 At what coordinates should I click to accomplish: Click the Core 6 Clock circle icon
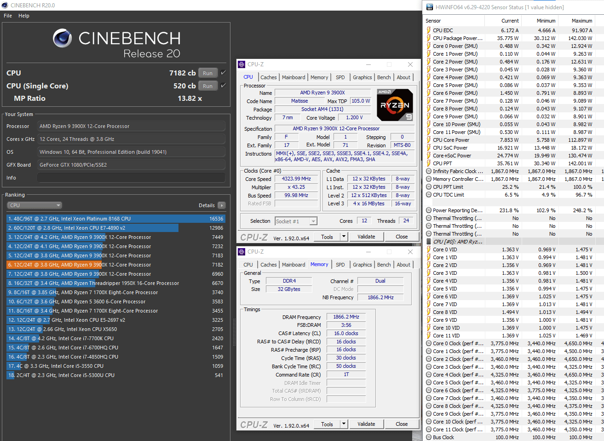click(x=429, y=390)
